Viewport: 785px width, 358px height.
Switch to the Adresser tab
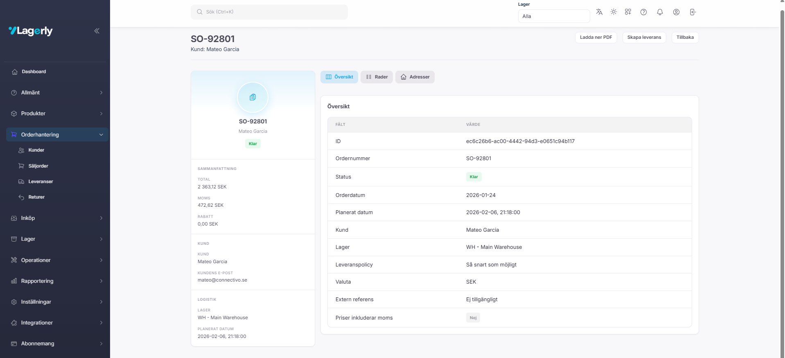click(x=415, y=77)
